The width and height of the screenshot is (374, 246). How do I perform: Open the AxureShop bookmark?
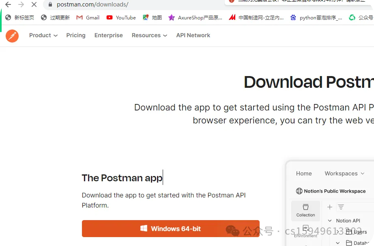pyautogui.click(x=195, y=18)
